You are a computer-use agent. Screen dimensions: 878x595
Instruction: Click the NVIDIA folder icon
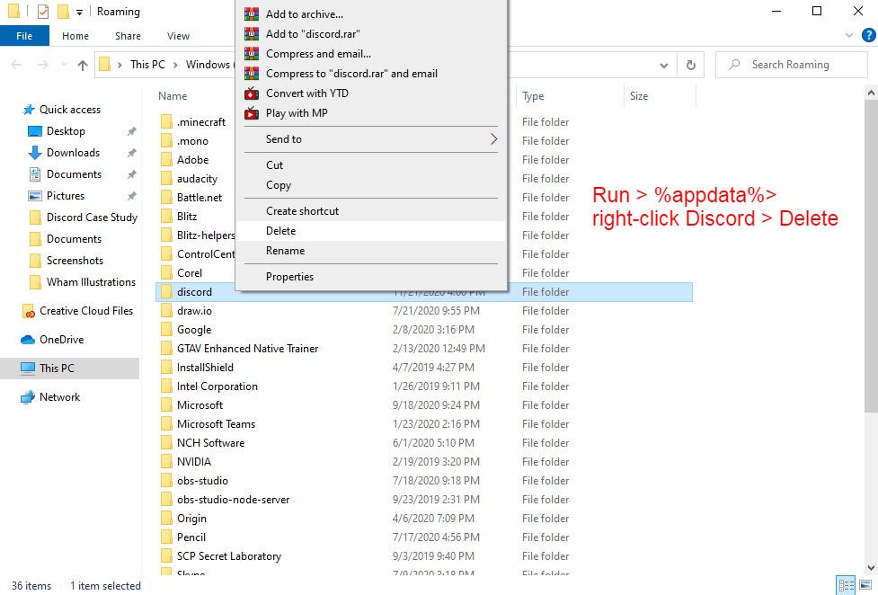click(x=166, y=462)
